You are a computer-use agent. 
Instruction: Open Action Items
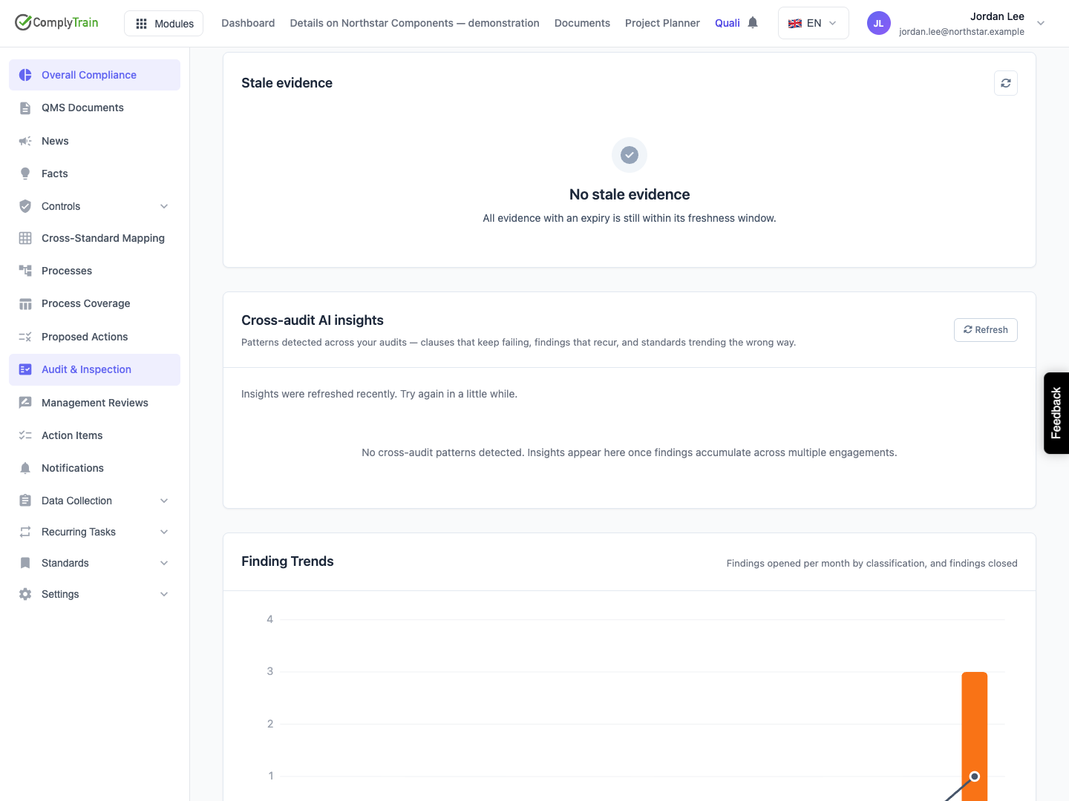(x=94, y=435)
